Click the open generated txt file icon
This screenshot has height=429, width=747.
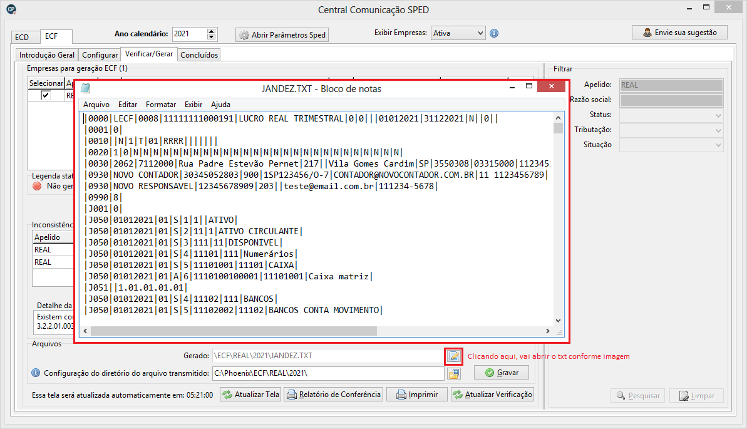(x=454, y=356)
